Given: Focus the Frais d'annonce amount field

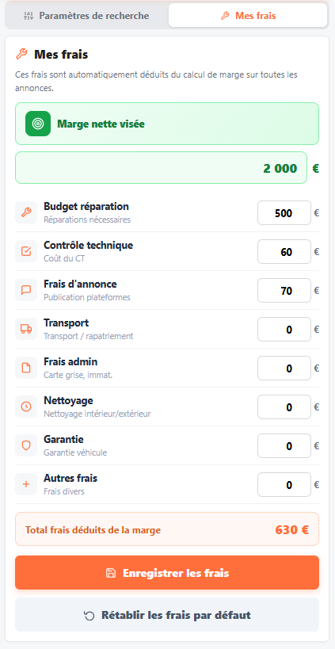Looking at the screenshot, I should 284,291.
